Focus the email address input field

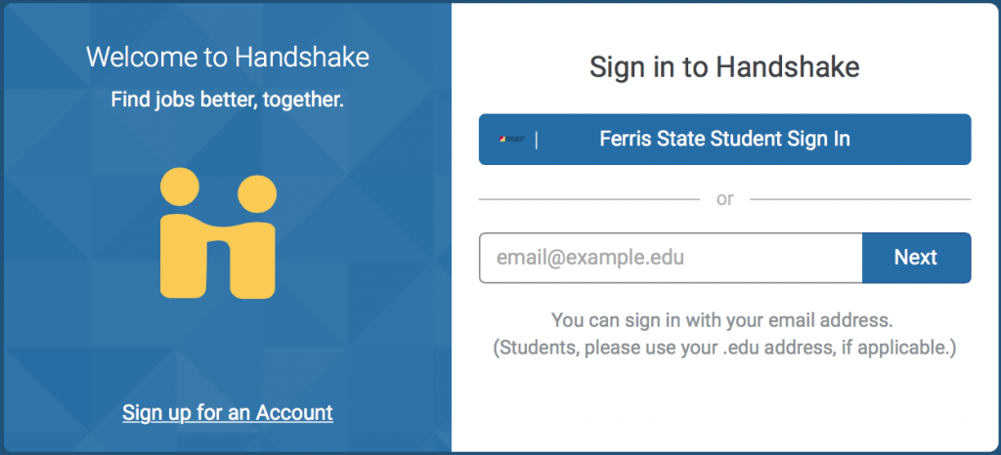pyautogui.click(x=671, y=258)
